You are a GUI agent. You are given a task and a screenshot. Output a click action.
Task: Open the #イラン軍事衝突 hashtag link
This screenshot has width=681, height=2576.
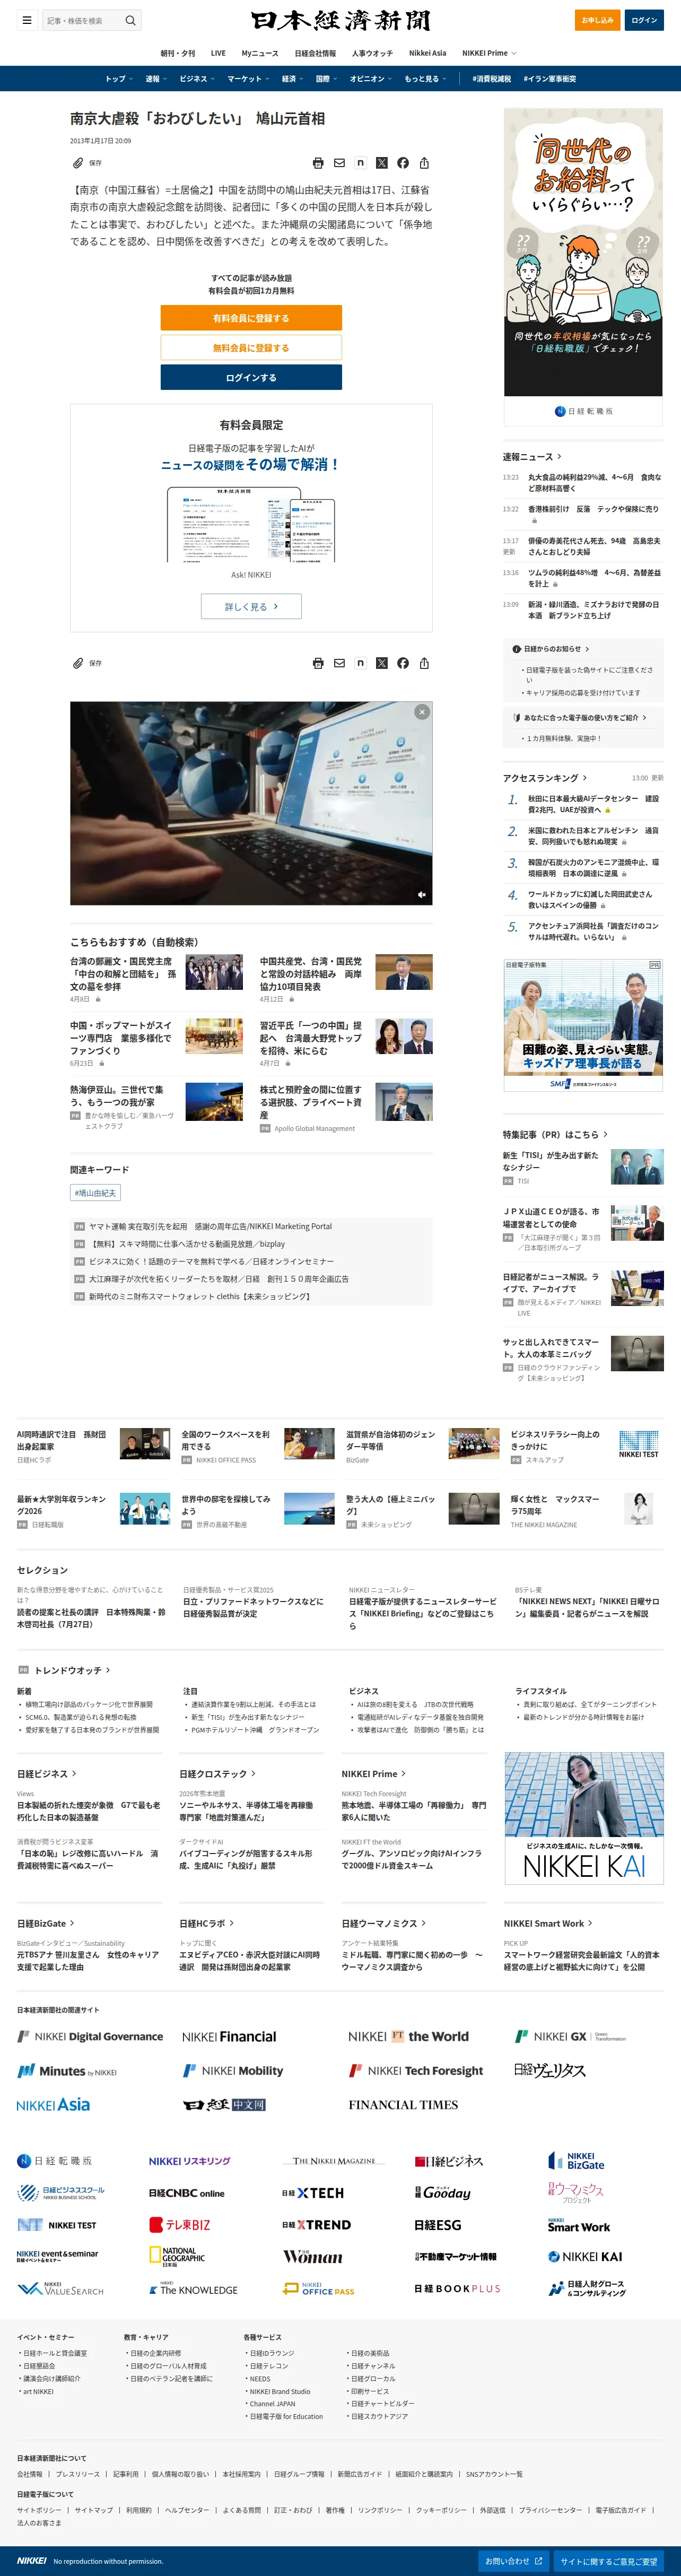tap(550, 79)
